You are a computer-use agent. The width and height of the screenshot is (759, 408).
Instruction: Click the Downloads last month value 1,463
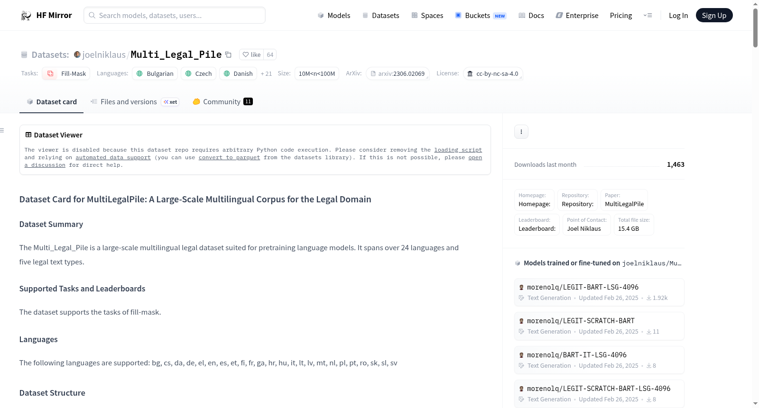[676, 164]
